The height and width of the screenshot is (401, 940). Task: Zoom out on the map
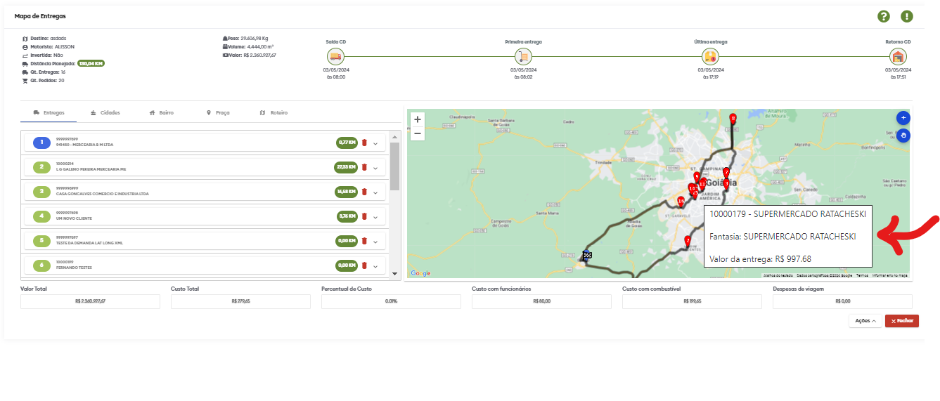coord(418,133)
